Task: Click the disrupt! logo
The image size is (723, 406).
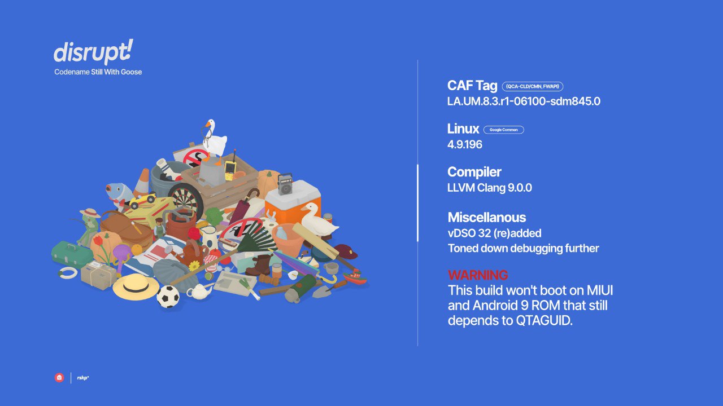Action: tap(94, 52)
